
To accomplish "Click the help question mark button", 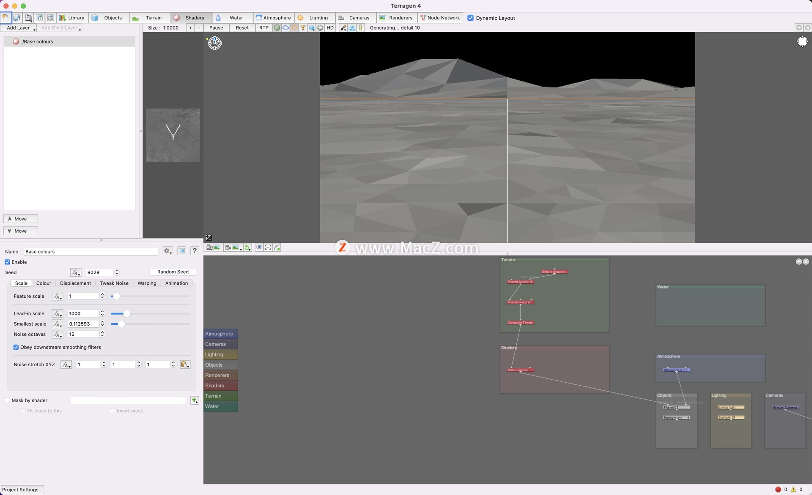I will [x=195, y=251].
